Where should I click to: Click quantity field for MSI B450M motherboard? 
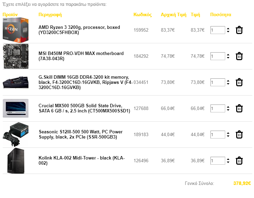(218, 56)
